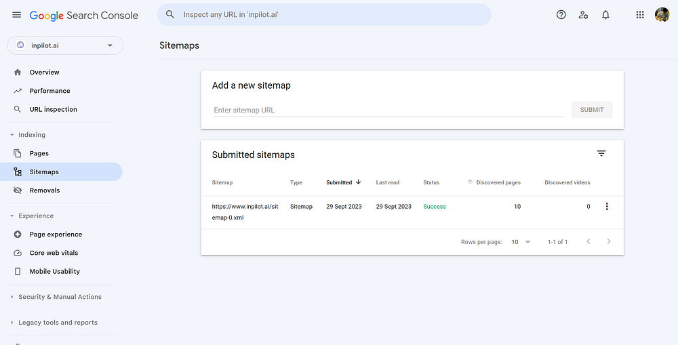Change the rows per page dropdown
Viewport: 678px width, 345px height.
521,242
